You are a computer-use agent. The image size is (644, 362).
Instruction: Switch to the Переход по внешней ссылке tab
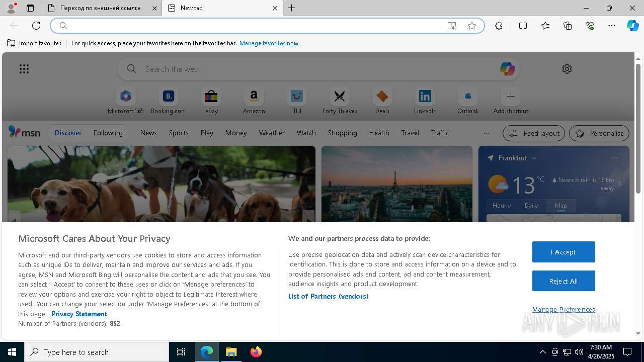(102, 8)
